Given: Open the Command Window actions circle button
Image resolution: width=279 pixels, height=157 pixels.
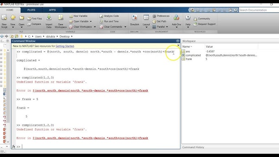Looking at the screenshot, I should point(178,41).
